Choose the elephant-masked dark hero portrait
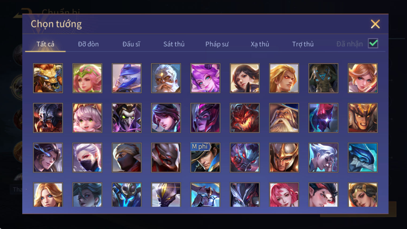Image resolution: width=407 pixels, height=229 pixels. [323, 78]
